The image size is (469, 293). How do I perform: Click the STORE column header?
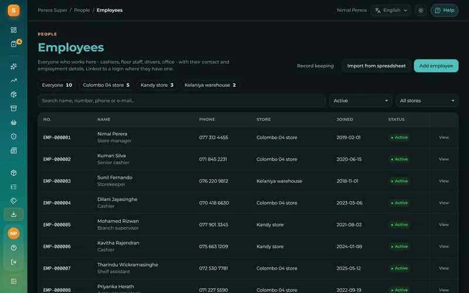[263, 120]
